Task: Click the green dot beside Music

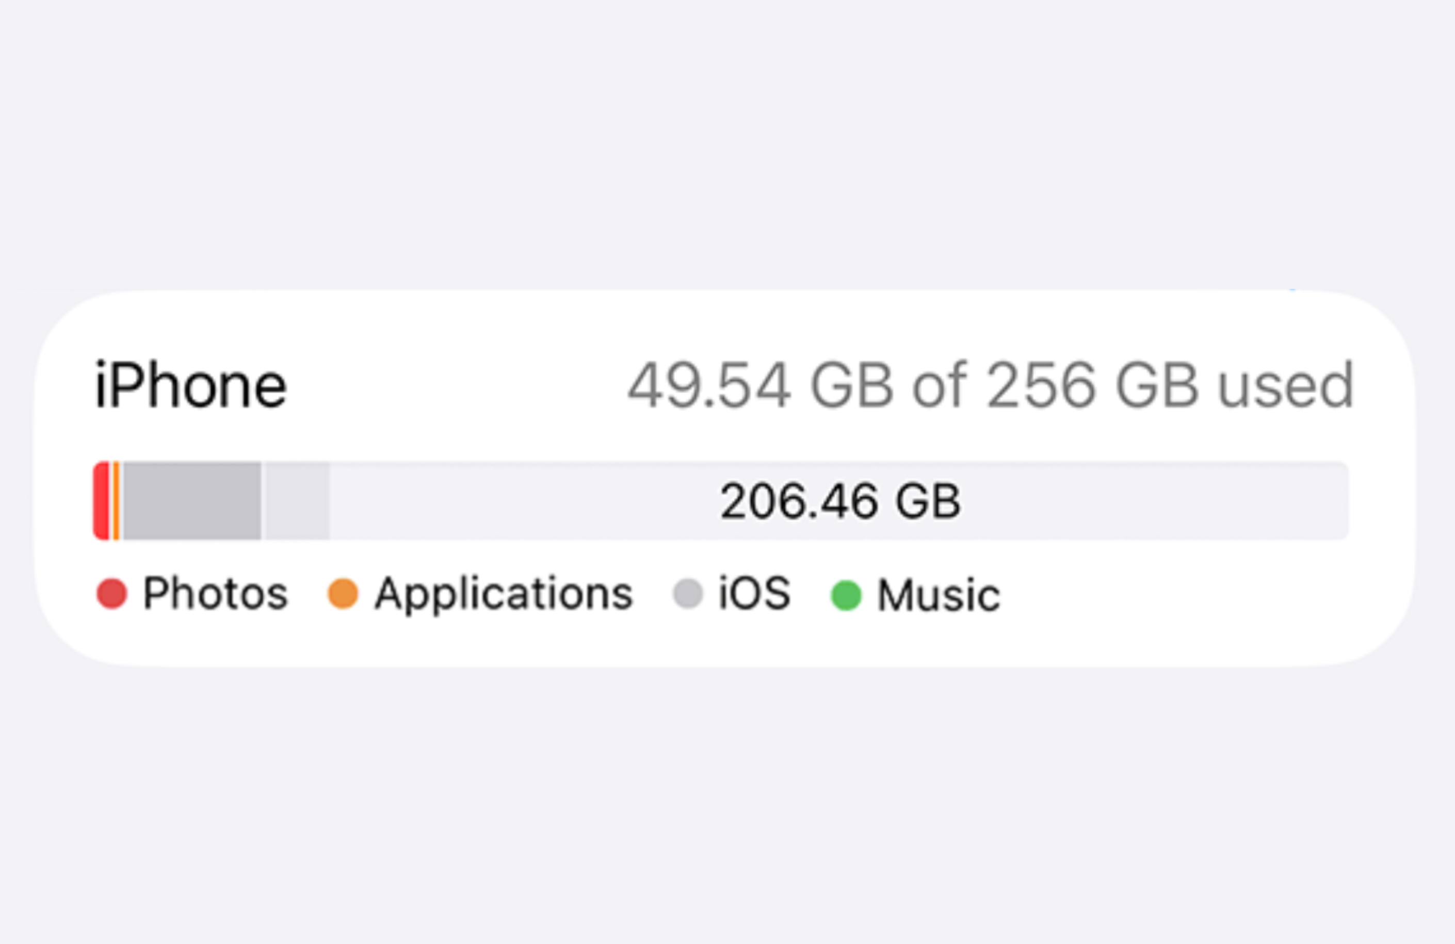Action: coord(846,595)
